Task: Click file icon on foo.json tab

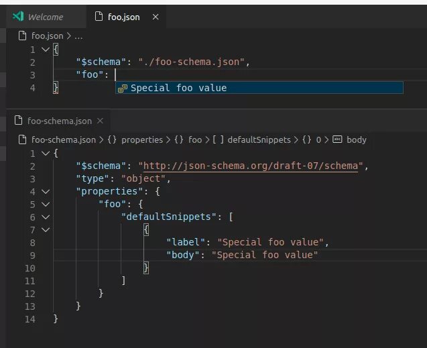Action: [x=99, y=17]
